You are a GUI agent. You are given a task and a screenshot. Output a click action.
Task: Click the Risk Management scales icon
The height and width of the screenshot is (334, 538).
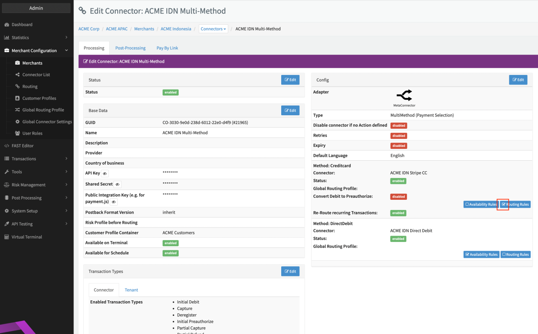[7, 185]
